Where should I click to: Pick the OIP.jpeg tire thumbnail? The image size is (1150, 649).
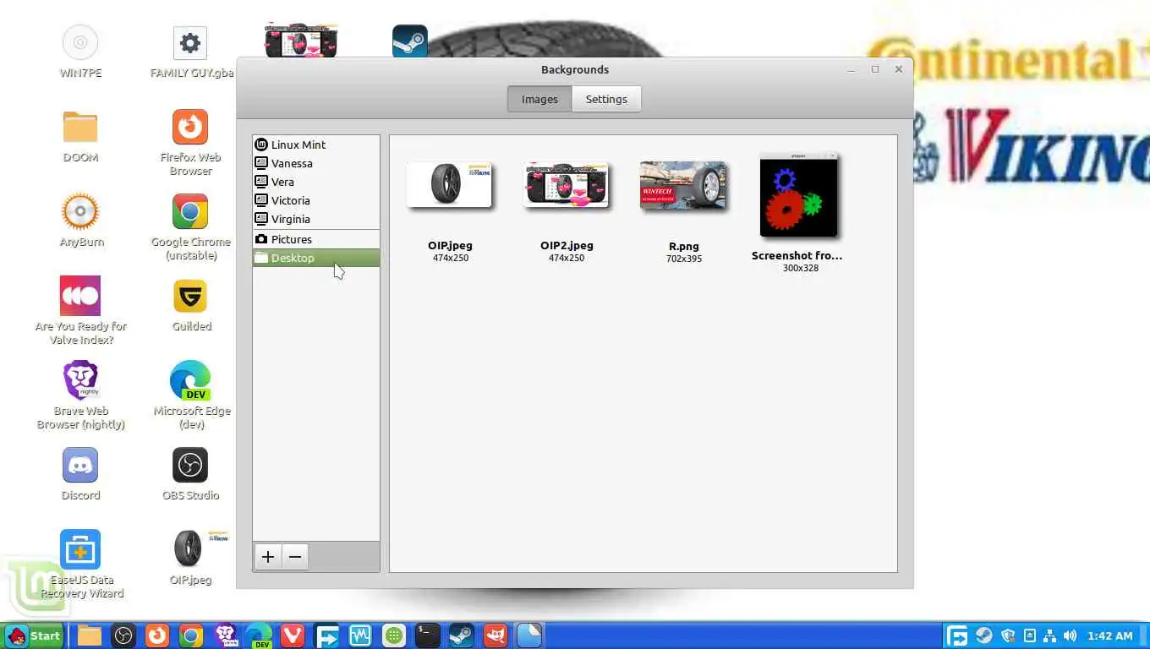tap(449, 184)
